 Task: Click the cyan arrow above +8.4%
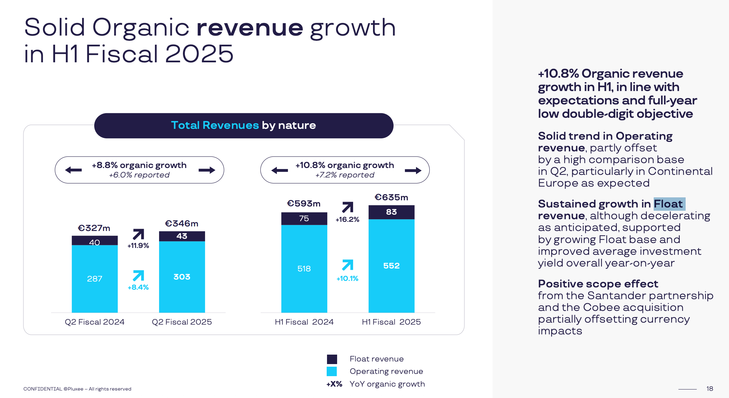[138, 276]
